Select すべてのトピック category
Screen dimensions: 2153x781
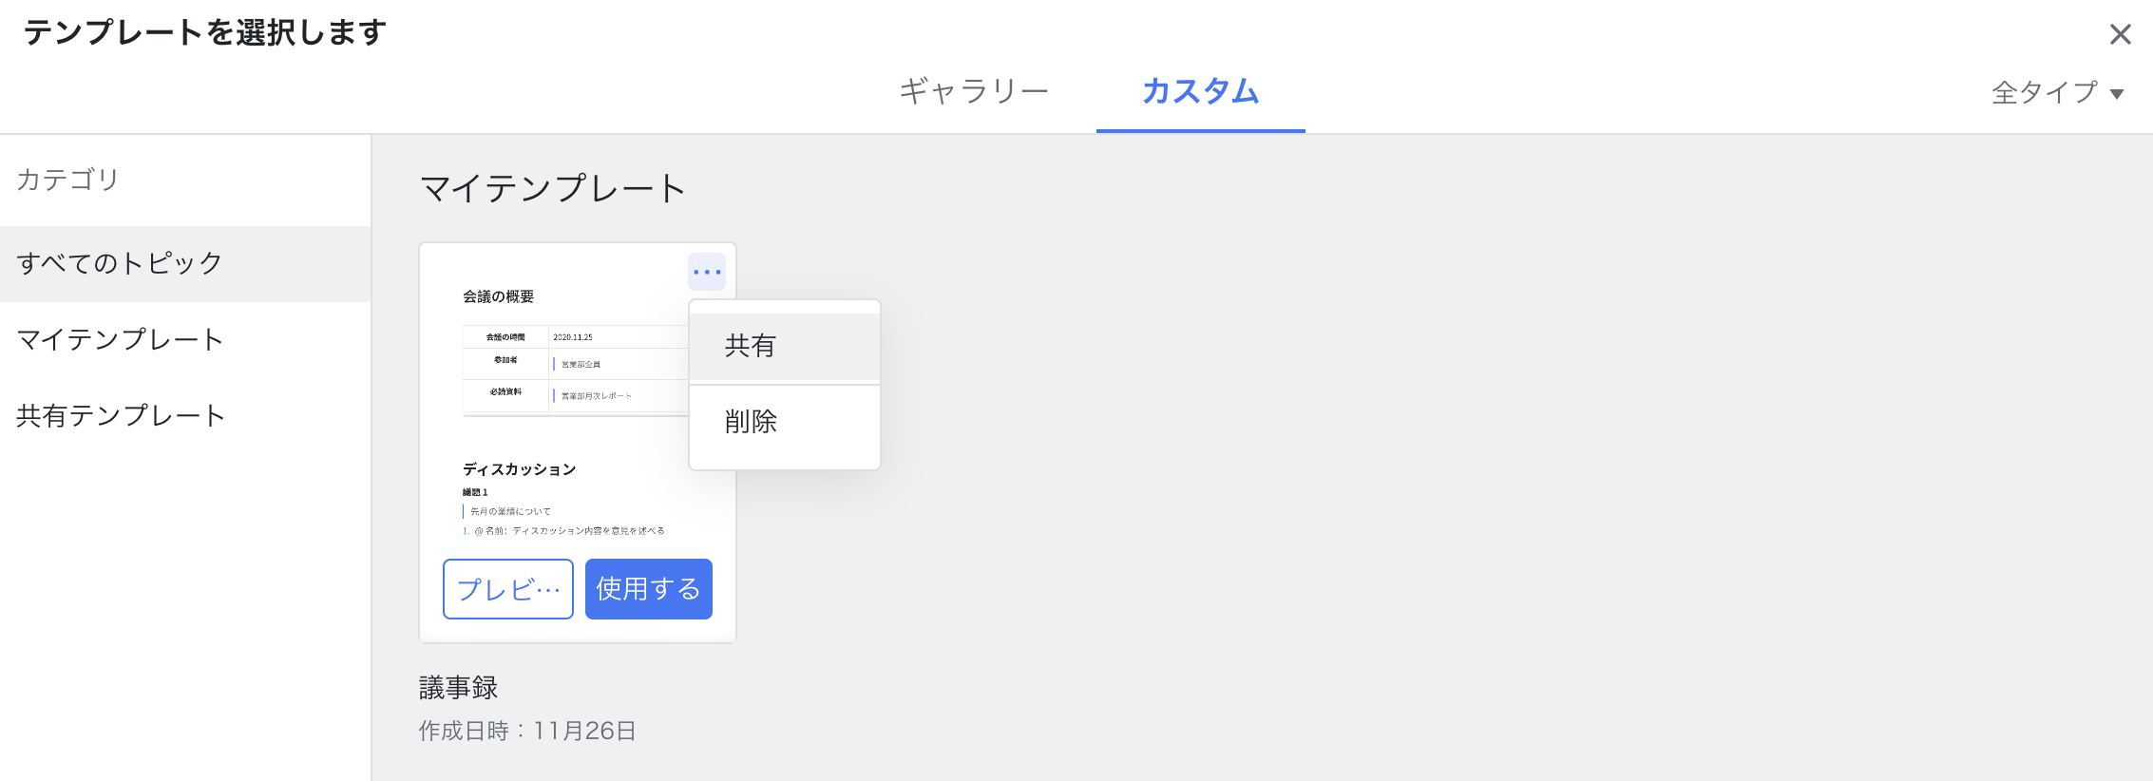[120, 263]
